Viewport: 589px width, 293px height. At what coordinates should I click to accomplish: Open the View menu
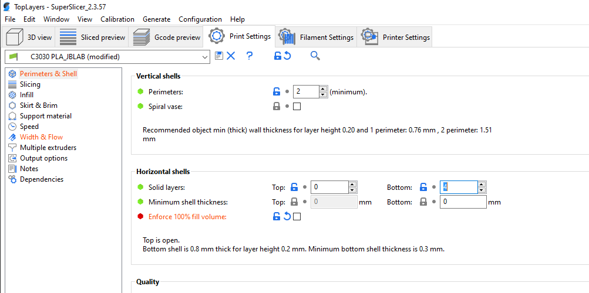(x=85, y=19)
